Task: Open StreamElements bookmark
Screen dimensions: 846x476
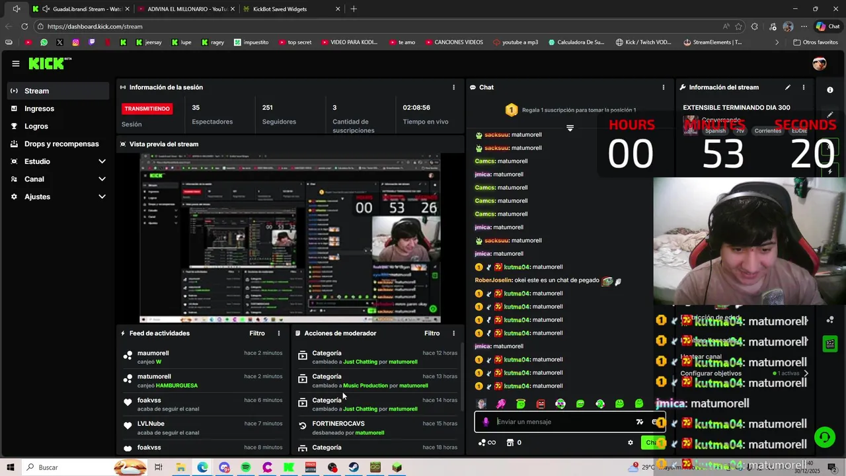Action: pyautogui.click(x=712, y=42)
